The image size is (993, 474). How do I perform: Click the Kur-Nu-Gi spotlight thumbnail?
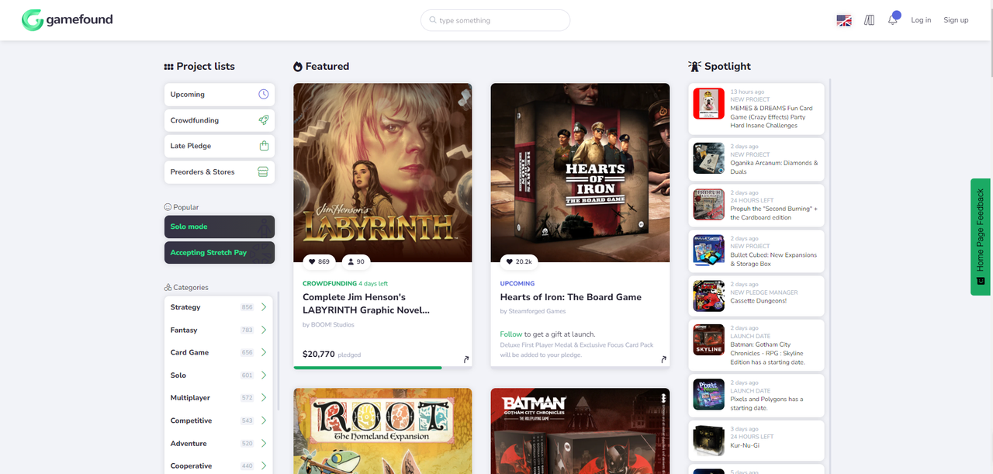point(708,441)
